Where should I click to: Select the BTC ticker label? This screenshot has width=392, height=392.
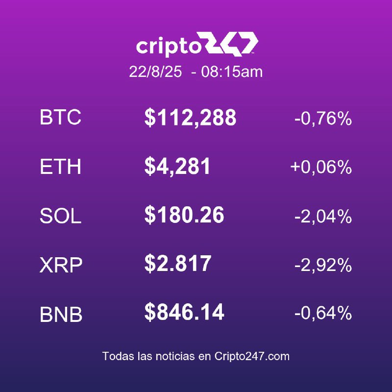click(x=60, y=117)
